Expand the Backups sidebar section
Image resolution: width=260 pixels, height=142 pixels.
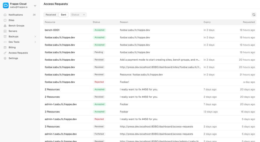(35, 37)
